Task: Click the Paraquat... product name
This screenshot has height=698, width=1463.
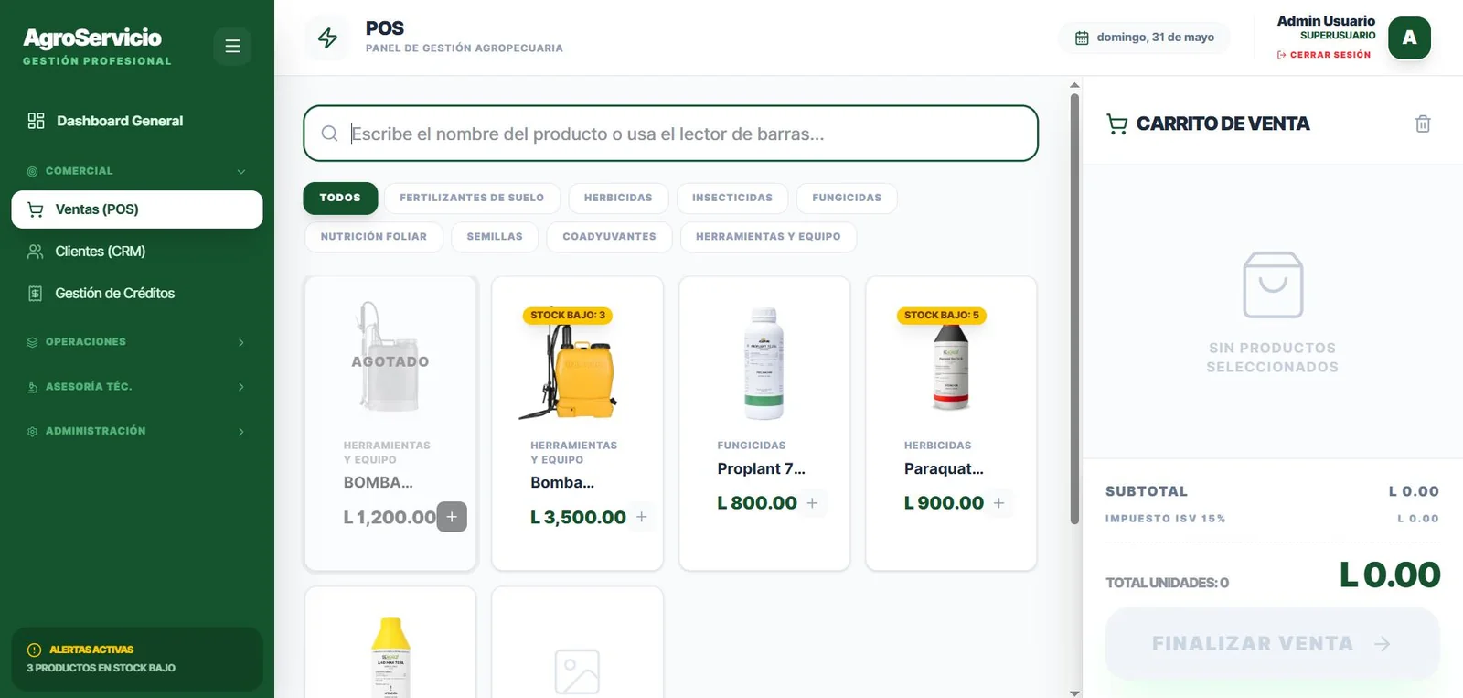Action: [x=944, y=469]
